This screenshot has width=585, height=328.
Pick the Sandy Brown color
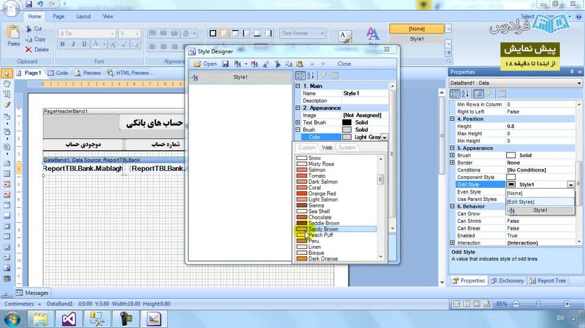[336, 230]
